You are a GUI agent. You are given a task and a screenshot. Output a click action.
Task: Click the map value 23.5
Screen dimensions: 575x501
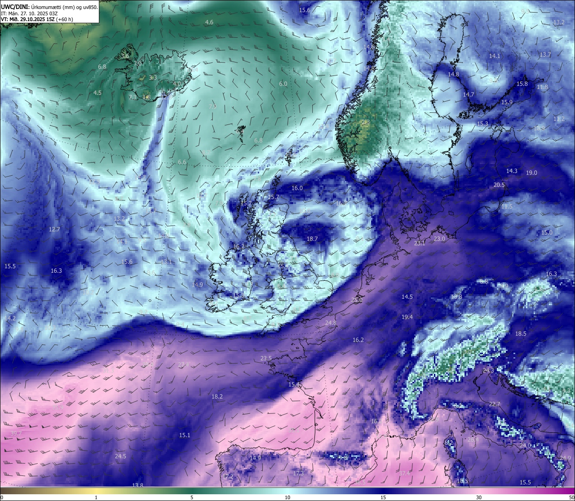click(x=266, y=358)
